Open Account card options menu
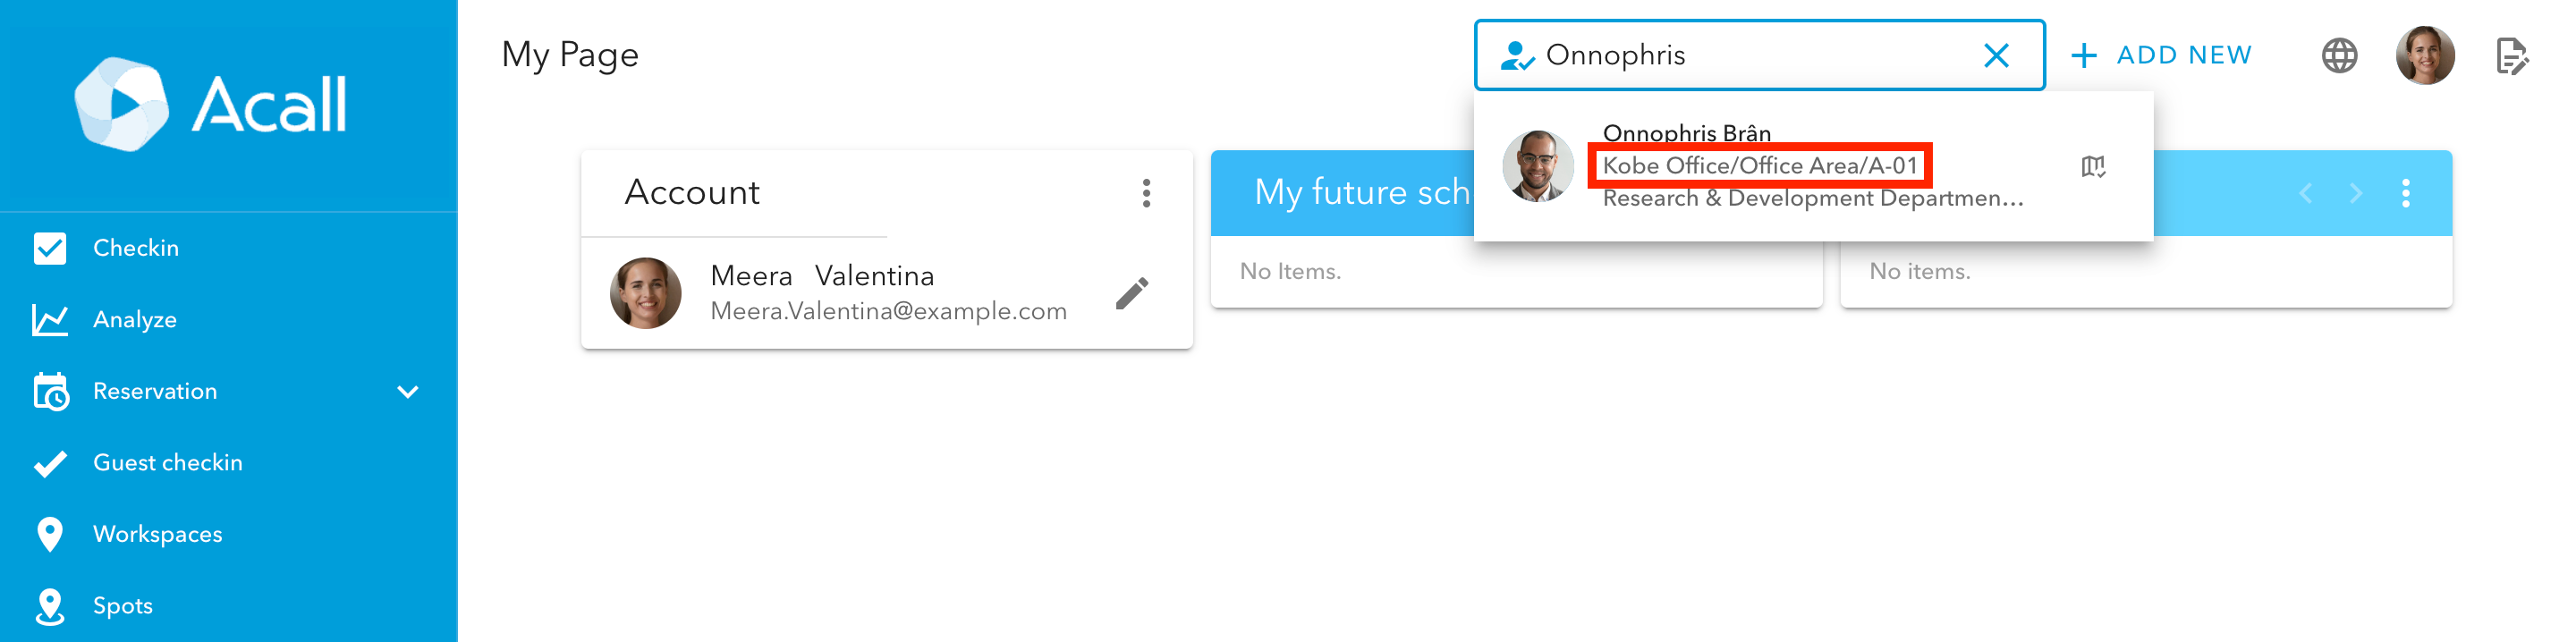 pos(1146,193)
